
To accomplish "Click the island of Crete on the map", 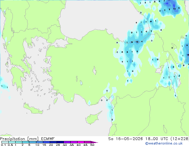I will coord(33,109).
